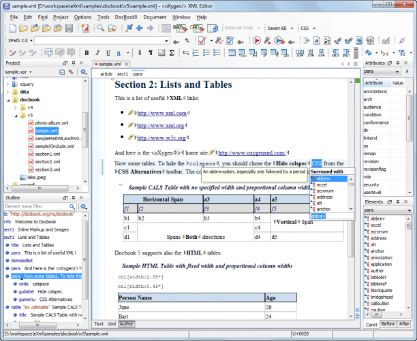Click the filter funnel icon
The image size is (417, 341).
(x=401, y=53)
